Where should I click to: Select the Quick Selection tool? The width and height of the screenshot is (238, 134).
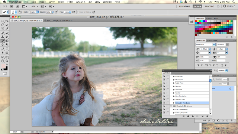tap(7, 25)
